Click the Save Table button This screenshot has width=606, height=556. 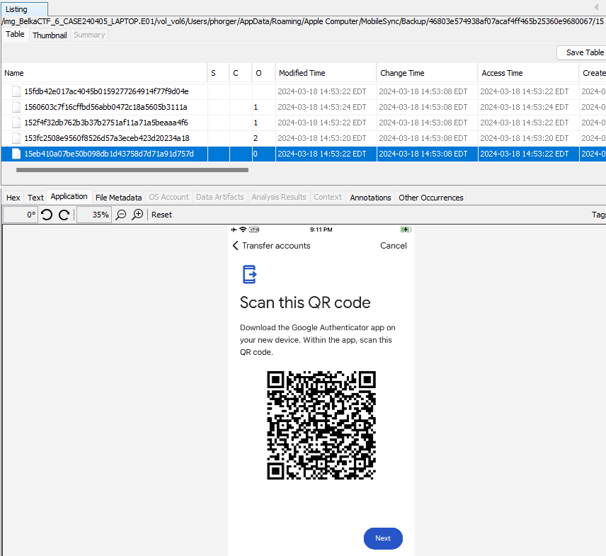(583, 52)
